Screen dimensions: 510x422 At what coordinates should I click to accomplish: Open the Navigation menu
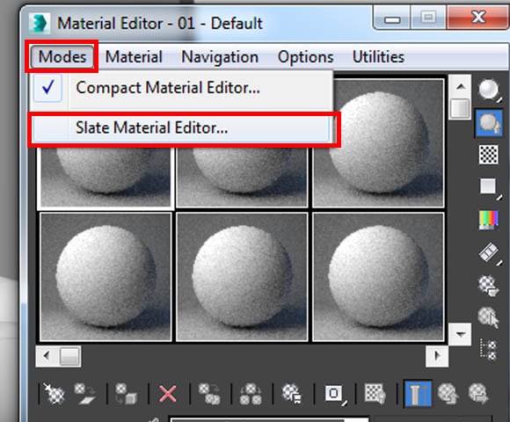click(x=220, y=57)
